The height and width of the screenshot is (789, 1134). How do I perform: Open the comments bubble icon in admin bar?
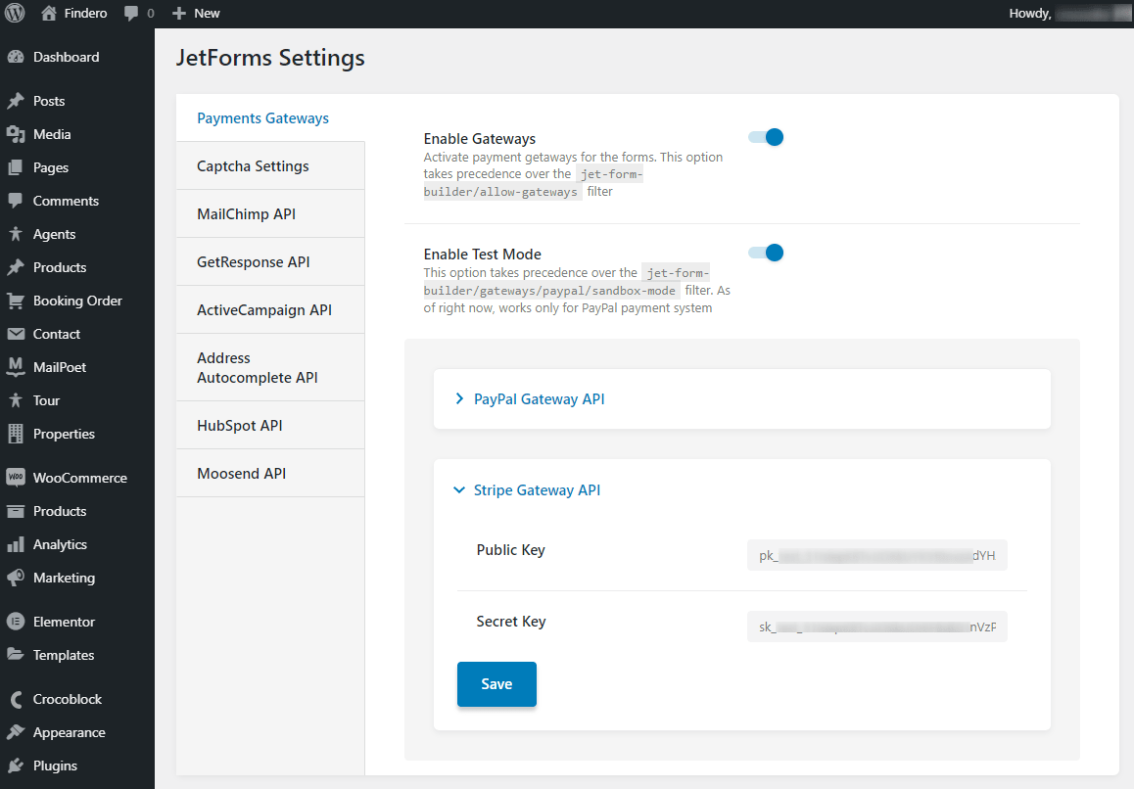(x=131, y=14)
